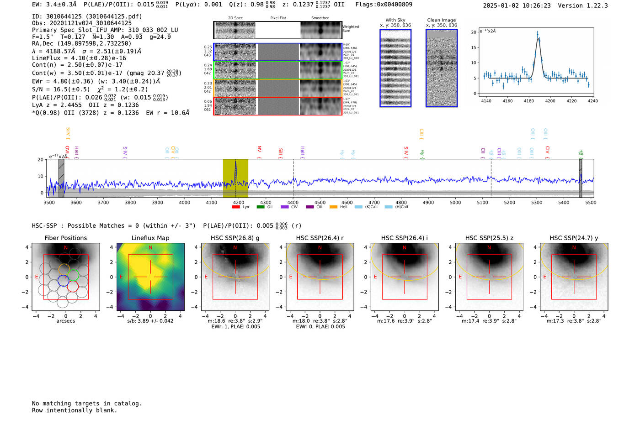Click the red SiII marker near 4350

click(281, 152)
